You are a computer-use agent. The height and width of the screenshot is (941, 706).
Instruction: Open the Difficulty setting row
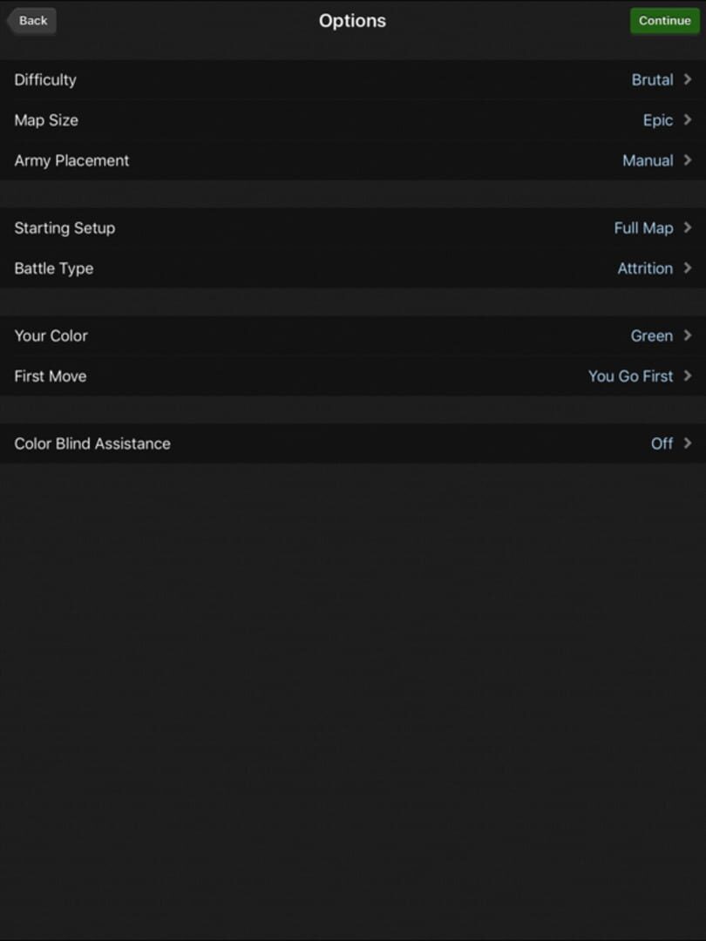45,80
